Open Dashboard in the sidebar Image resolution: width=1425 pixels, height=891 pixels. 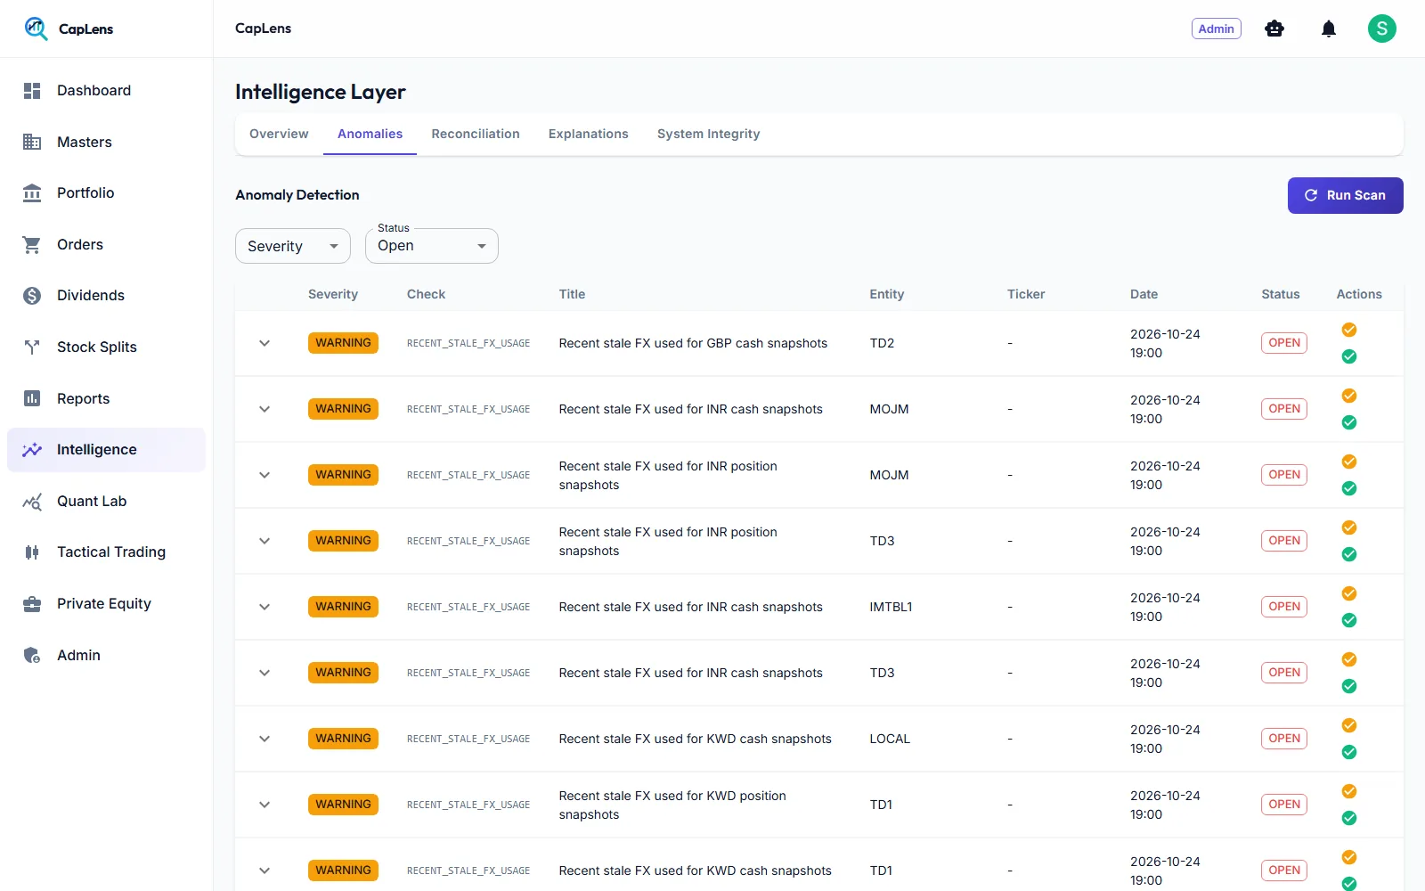pos(106,90)
